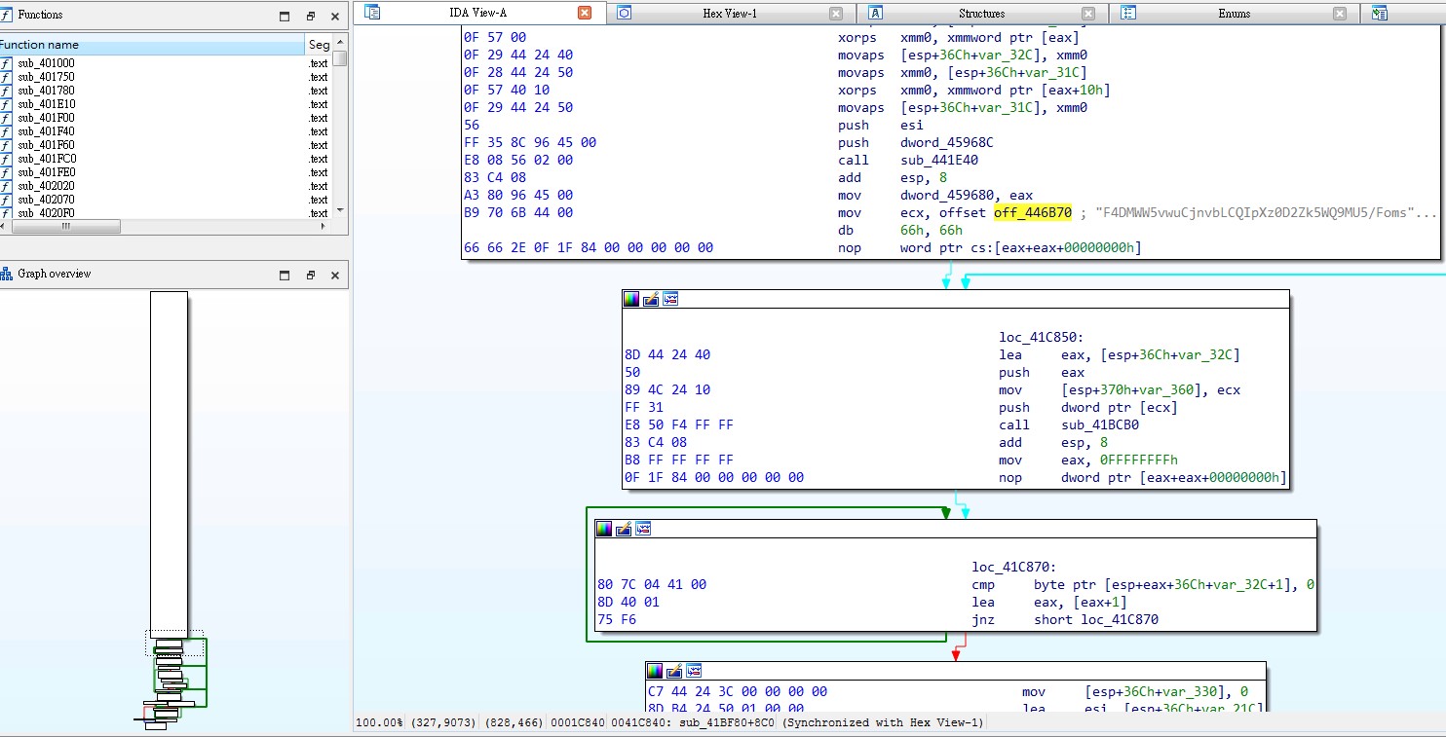Click Functions panel title icon
This screenshot has width=1446, height=737.
6,15
